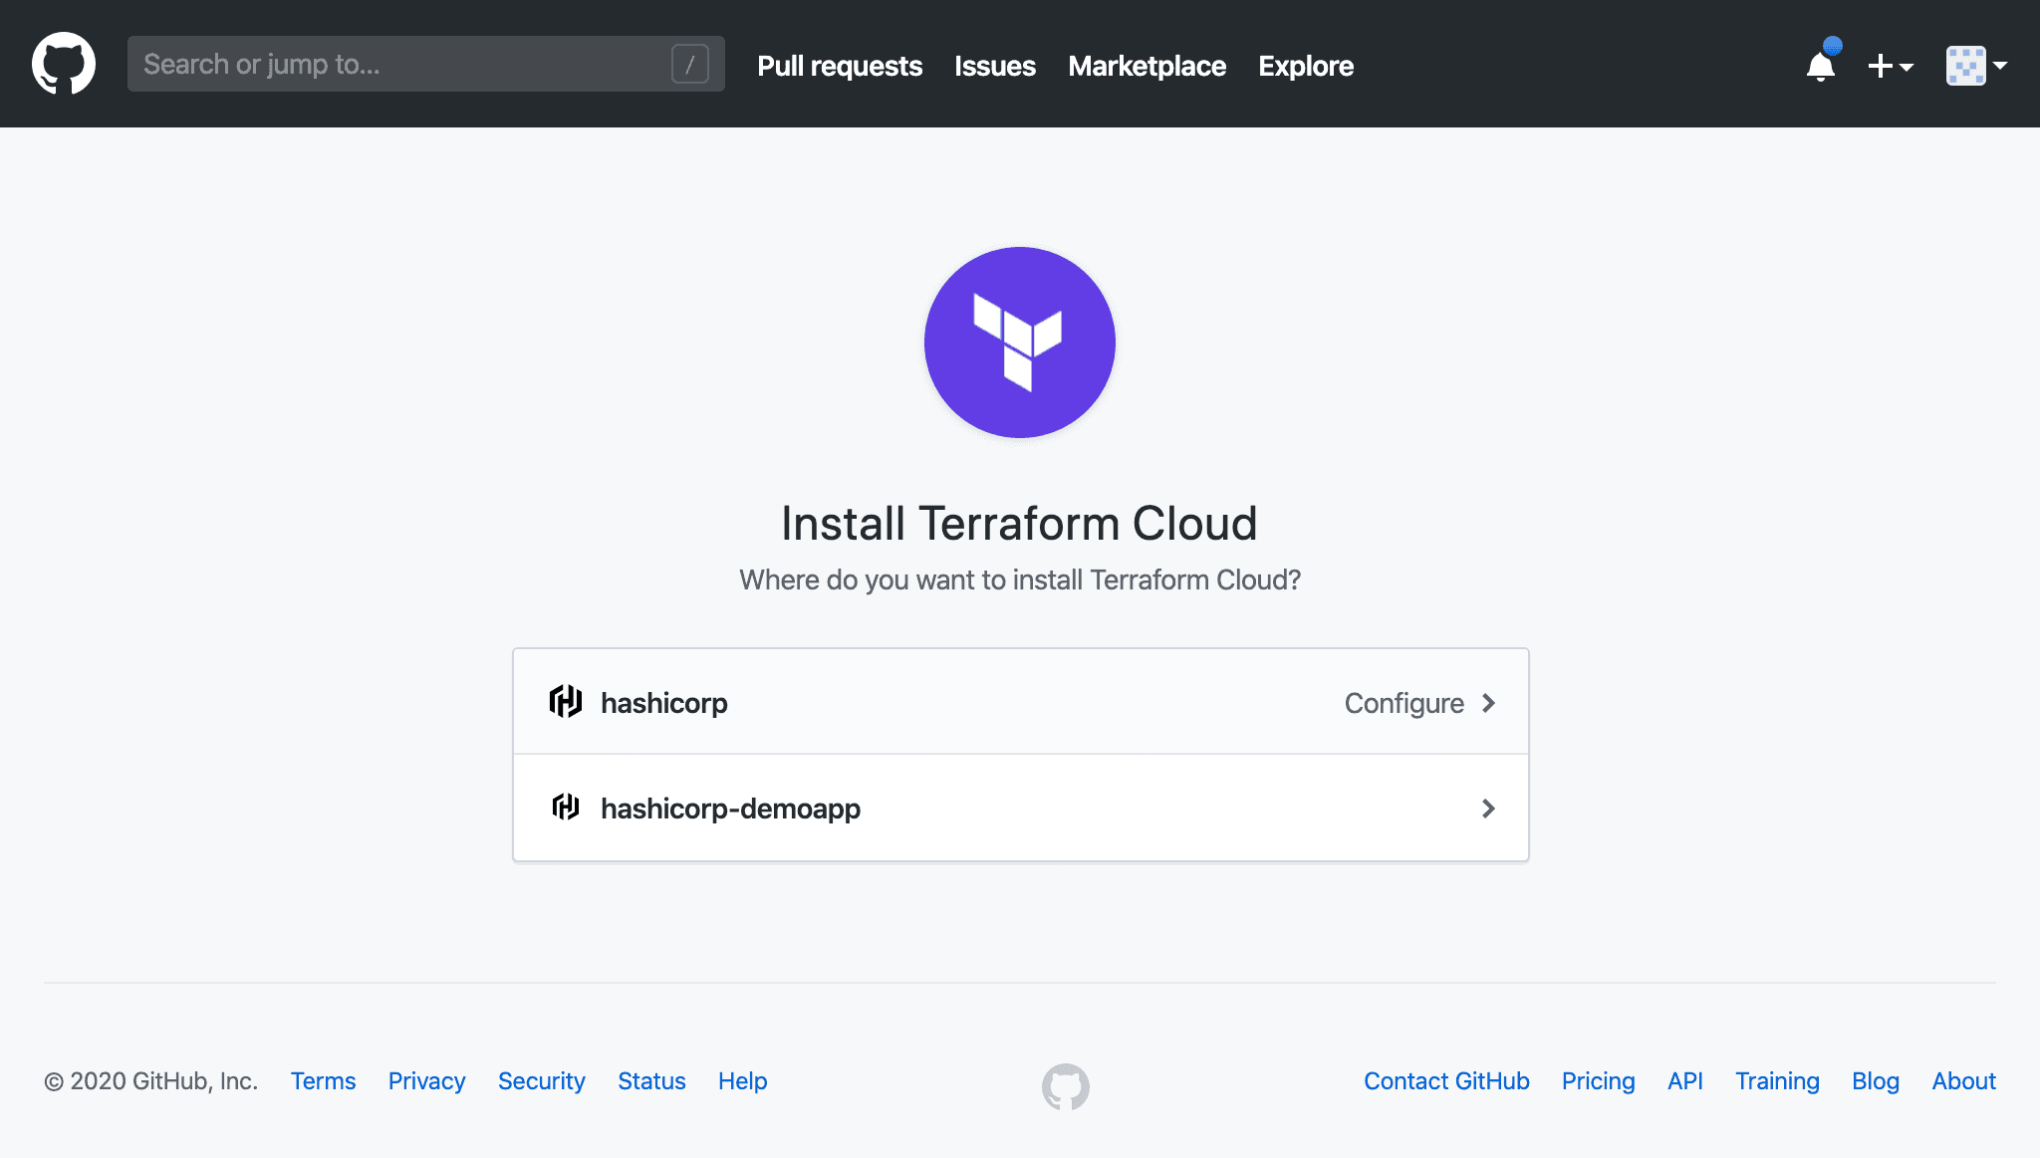Click chevron arrow on hashicorp-demoapp row
Viewport: 2040px width, 1158px height.
pos(1488,809)
